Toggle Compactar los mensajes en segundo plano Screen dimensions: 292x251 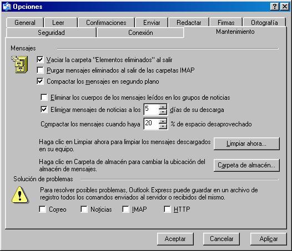(40, 81)
